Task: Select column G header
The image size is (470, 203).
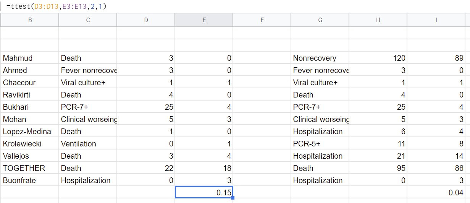Action: coord(320,20)
